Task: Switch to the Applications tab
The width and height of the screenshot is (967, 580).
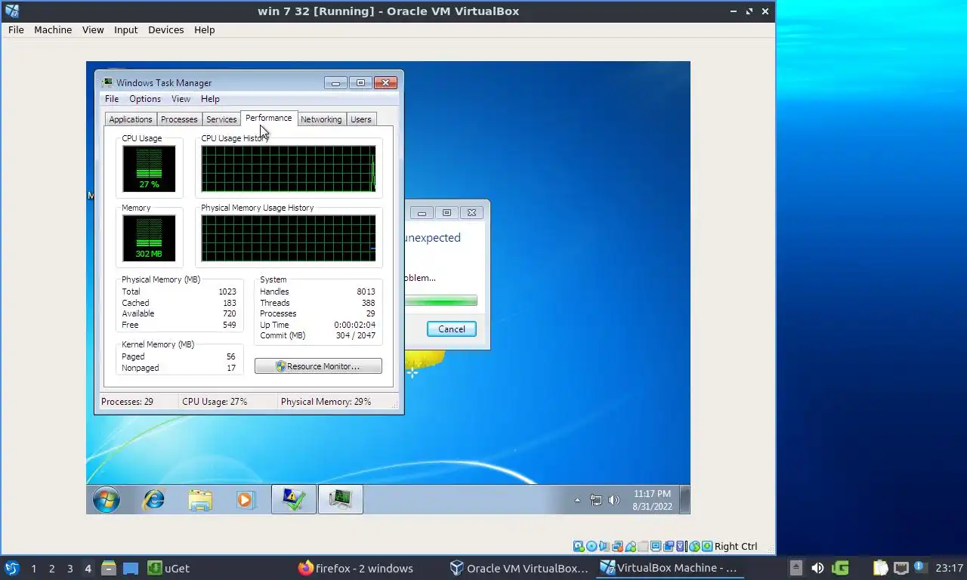Action: tap(131, 119)
